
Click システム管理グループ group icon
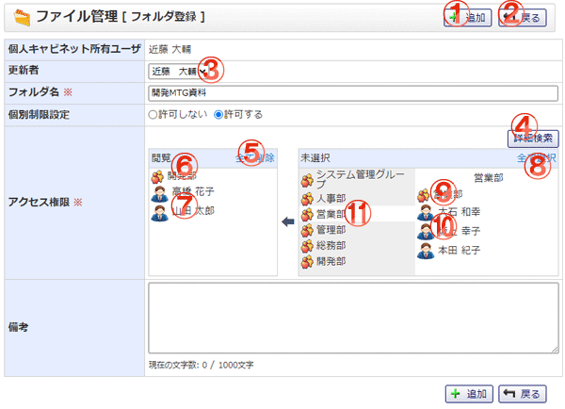tap(307, 181)
